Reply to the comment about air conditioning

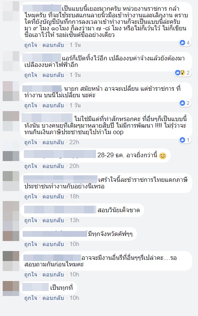pos(53,75)
